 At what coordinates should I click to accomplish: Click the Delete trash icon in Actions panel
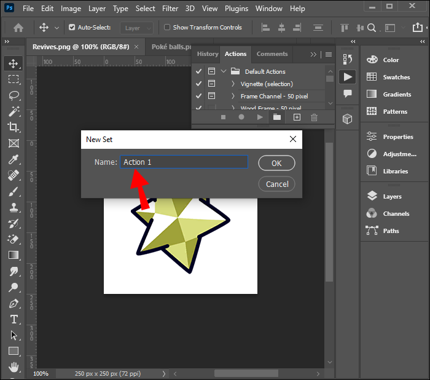click(315, 117)
